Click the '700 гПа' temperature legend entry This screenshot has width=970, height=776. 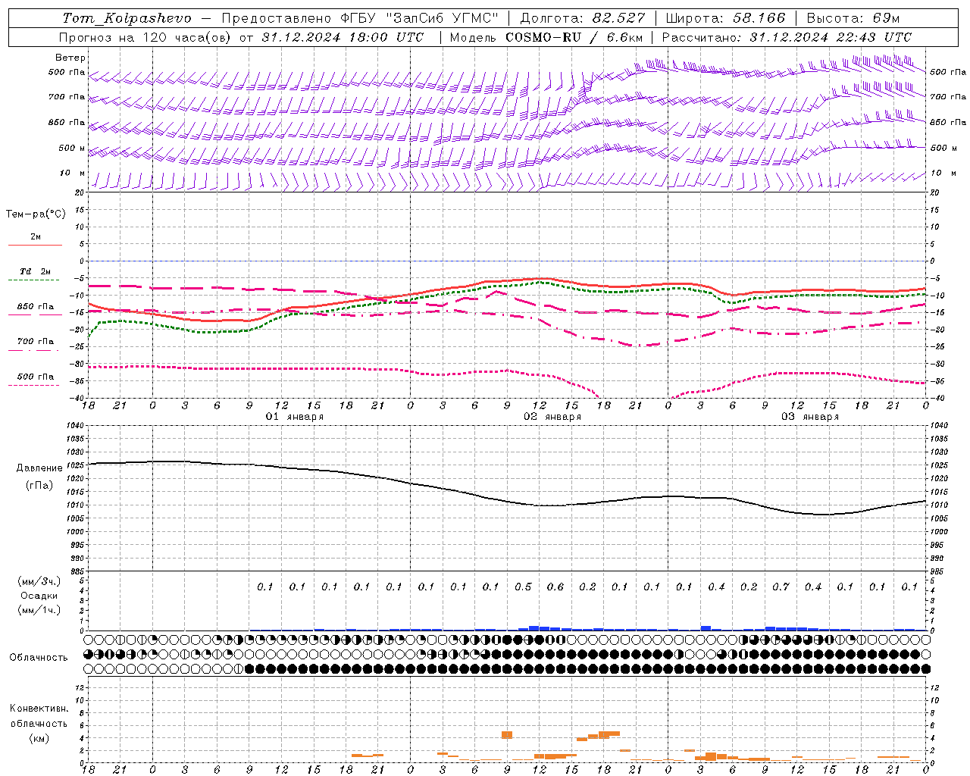pos(36,342)
